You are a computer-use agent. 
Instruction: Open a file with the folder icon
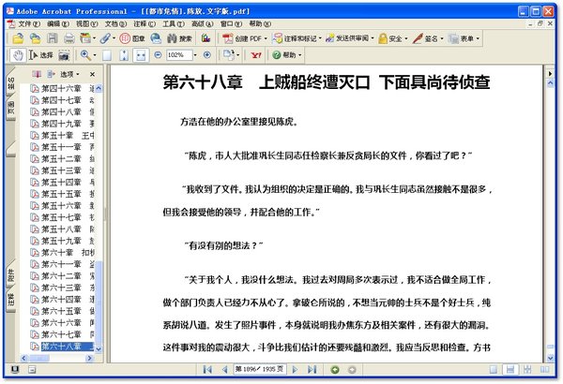coord(18,38)
